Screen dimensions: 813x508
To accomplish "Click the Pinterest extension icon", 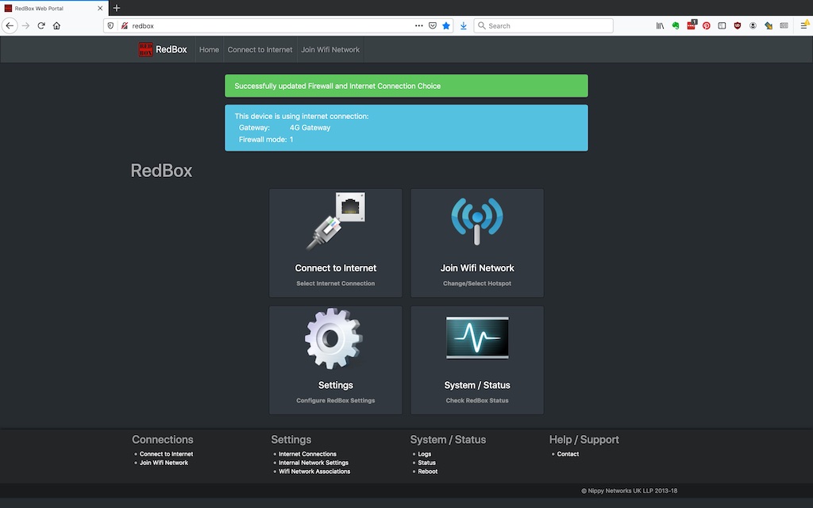I will 706,25.
